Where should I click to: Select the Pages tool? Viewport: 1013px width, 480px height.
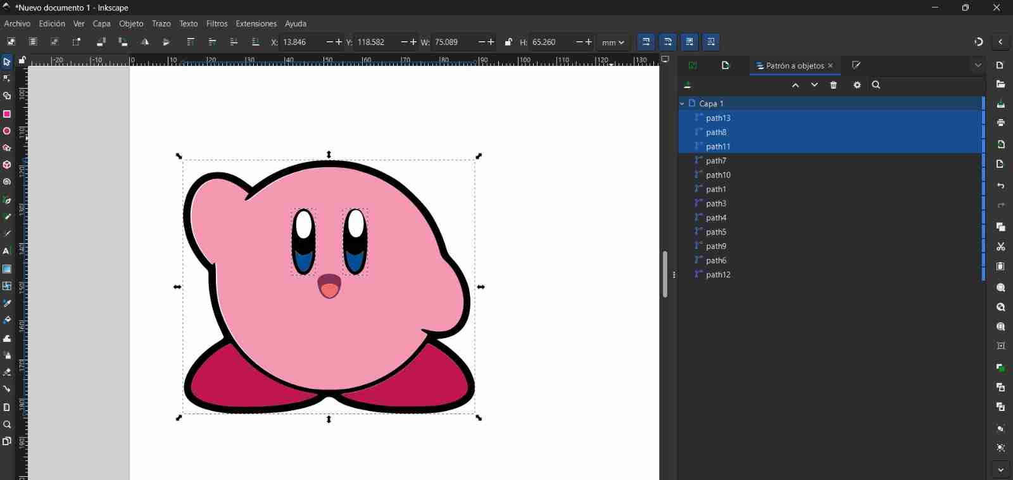point(7,441)
